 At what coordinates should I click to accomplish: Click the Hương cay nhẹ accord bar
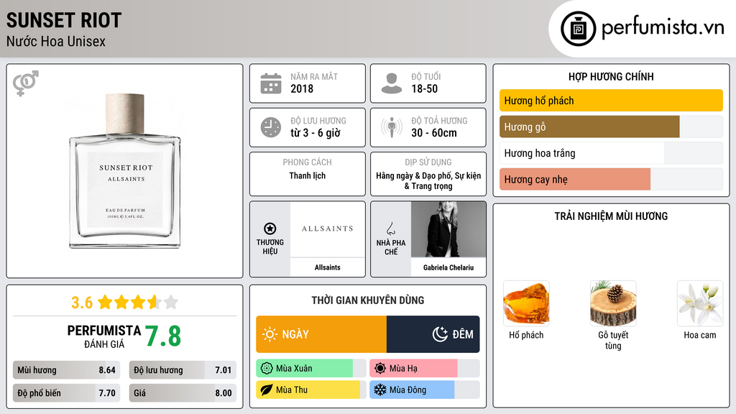(611, 179)
